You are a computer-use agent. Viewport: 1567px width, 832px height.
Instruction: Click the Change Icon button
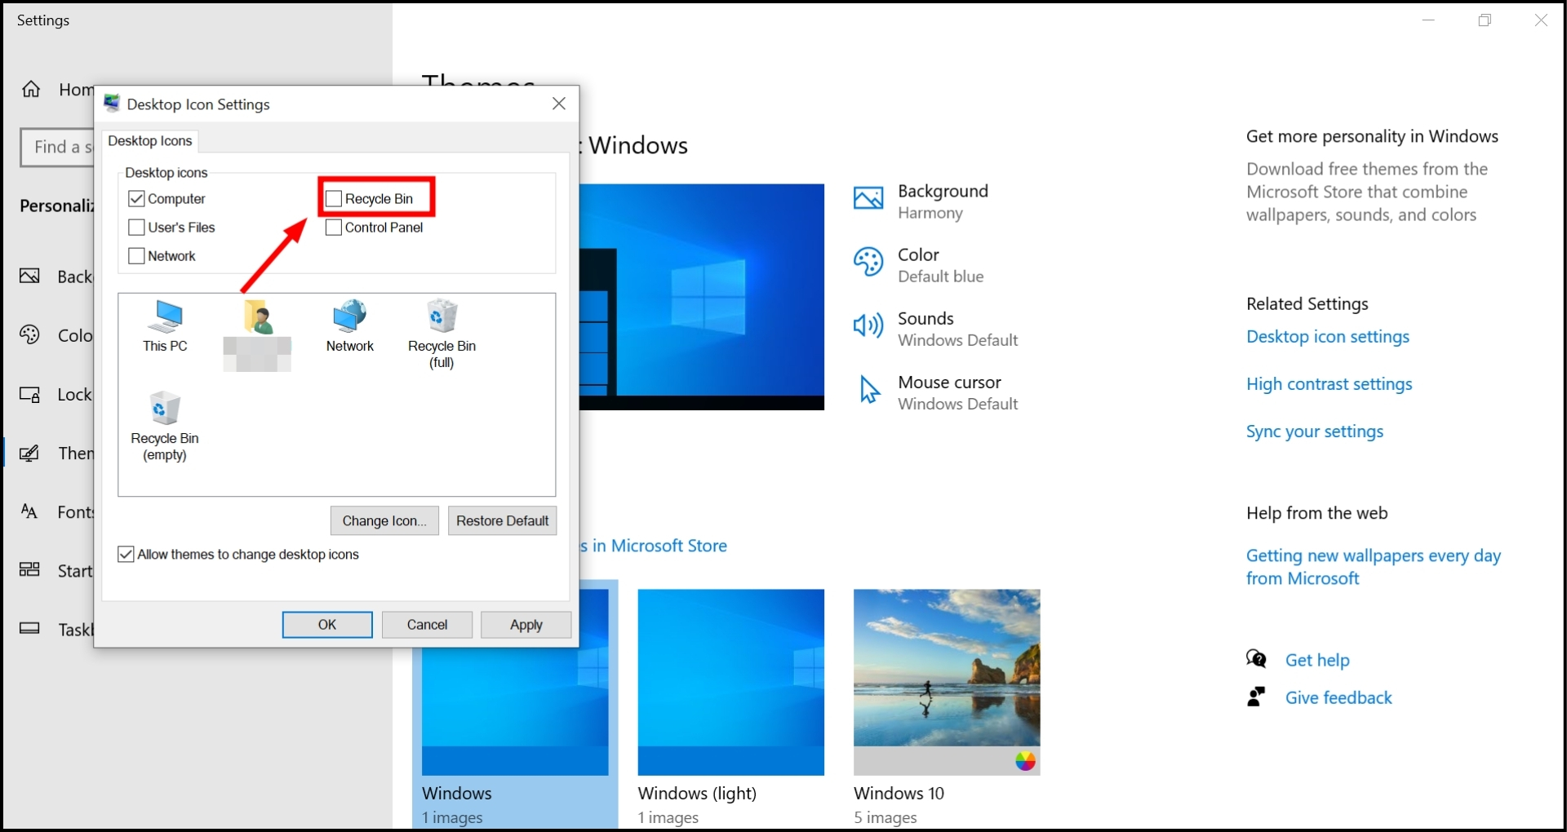(384, 520)
